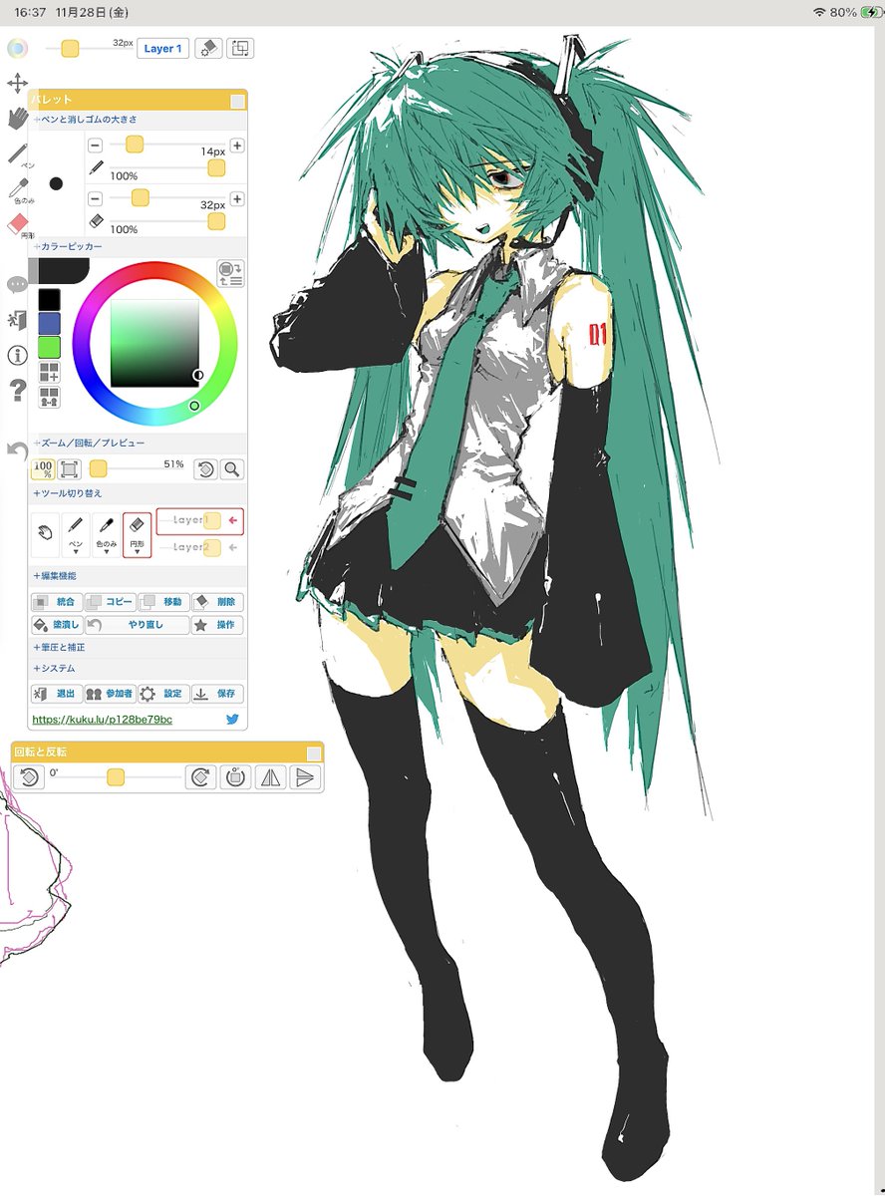Decrease eraser size with minus button
This screenshot has height=1196, width=885.
[95, 198]
